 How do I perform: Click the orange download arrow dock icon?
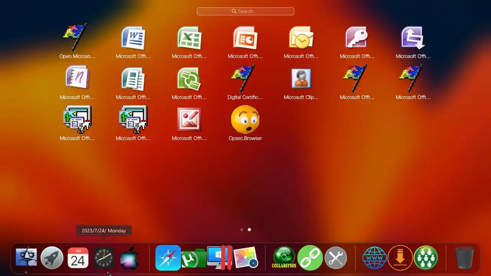coord(400,258)
